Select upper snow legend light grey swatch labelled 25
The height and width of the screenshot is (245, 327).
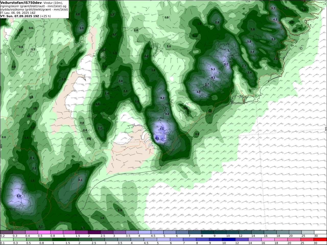tap(308, 232)
